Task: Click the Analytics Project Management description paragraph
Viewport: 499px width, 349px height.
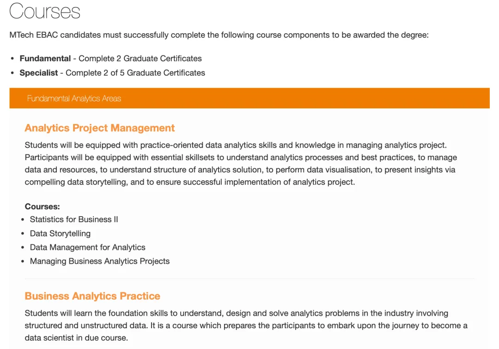Action: tap(240, 164)
